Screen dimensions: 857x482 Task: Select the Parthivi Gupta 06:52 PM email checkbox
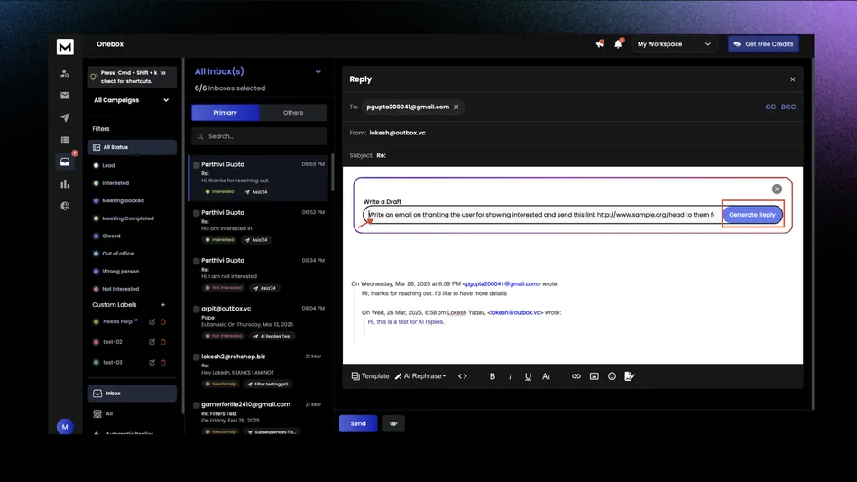coord(197,213)
